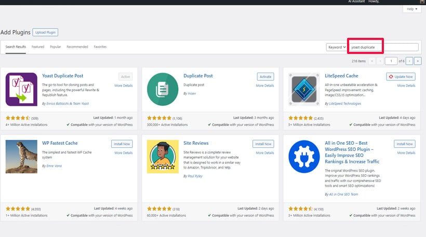Open More Details for Site Reviews
The image size is (426, 237).
[265, 152]
